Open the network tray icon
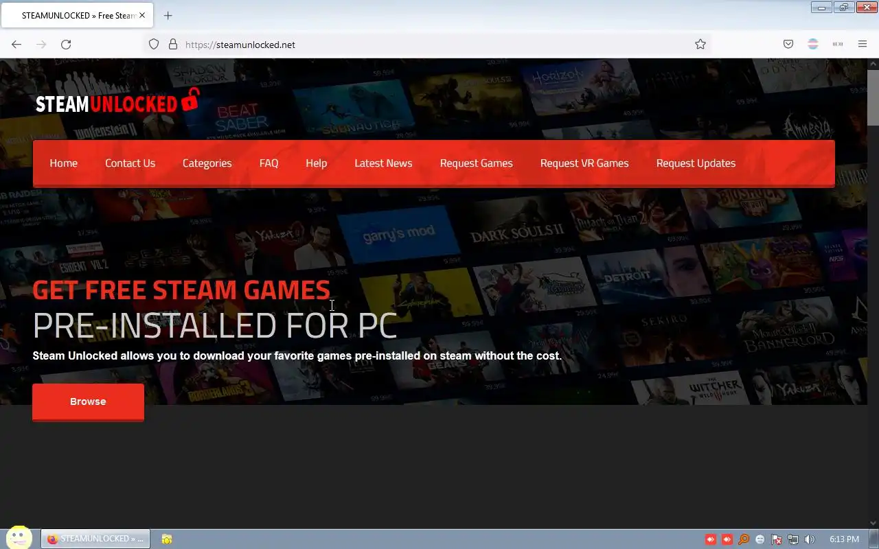This screenshot has height=549, width=879. [793, 539]
